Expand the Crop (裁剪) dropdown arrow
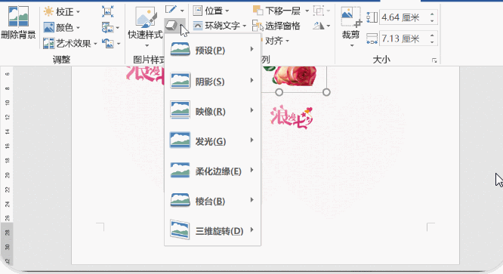The width and height of the screenshot is (503, 274). (x=352, y=45)
